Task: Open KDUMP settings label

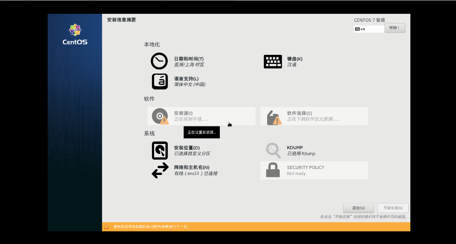Action: click(295, 147)
